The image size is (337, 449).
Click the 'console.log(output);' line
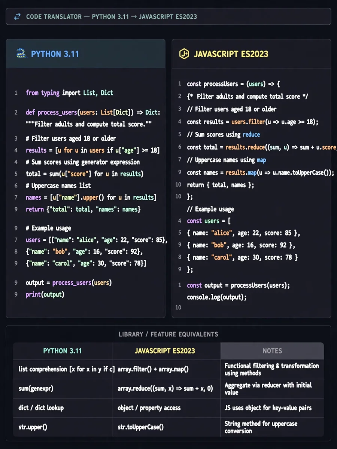click(x=217, y=297)
